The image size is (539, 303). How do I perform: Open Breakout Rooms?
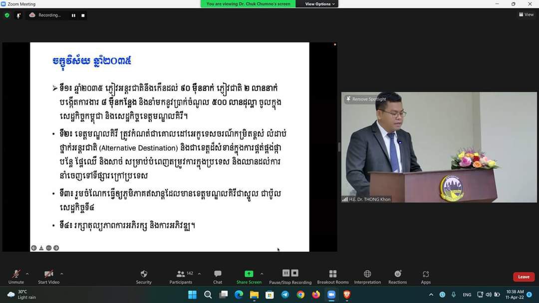pos(333,276)
